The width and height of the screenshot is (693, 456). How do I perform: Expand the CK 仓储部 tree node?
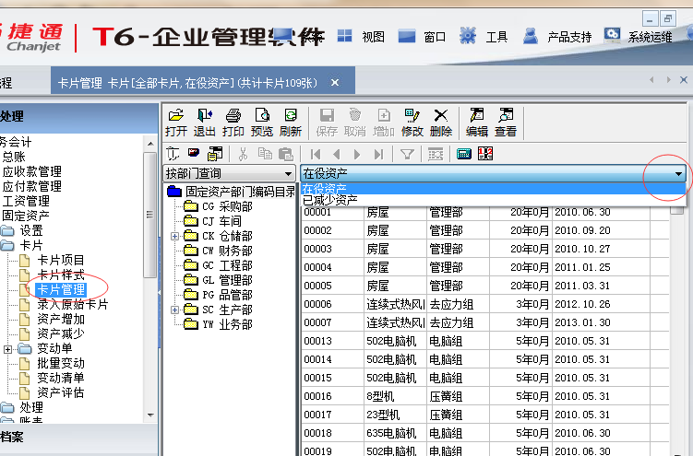(x=176, y=237)
